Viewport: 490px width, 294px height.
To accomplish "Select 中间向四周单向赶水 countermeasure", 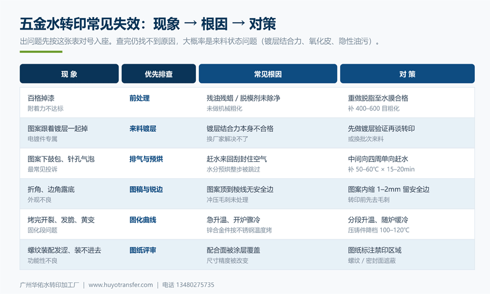I will (x=378, y=159).
